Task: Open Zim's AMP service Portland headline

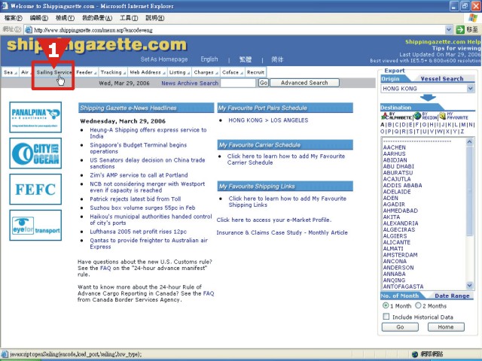Action: pos(139,175)
